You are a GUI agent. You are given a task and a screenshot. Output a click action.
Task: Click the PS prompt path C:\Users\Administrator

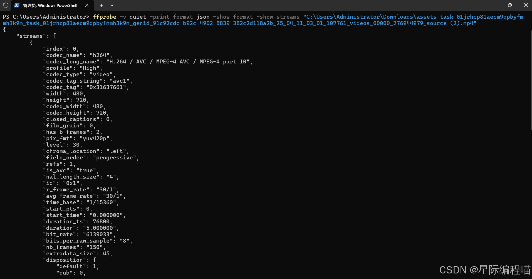[50, 17]
